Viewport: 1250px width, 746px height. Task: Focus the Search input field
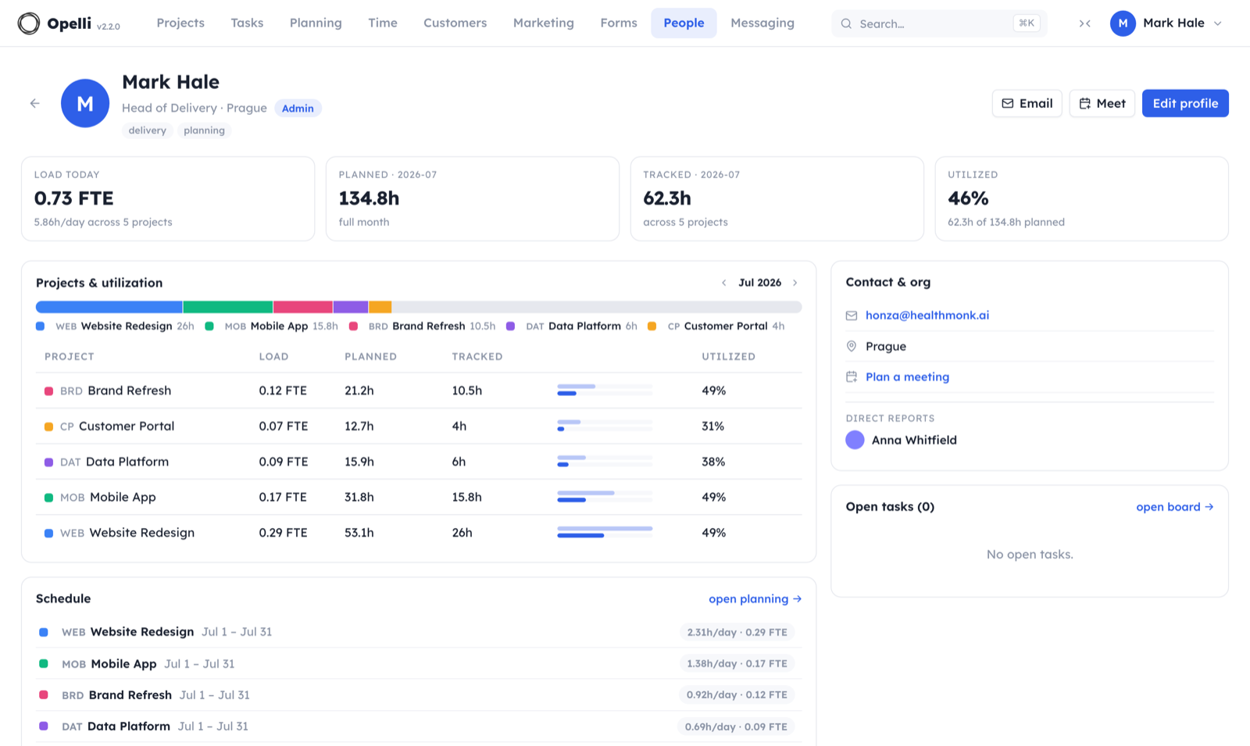[939, 23]
